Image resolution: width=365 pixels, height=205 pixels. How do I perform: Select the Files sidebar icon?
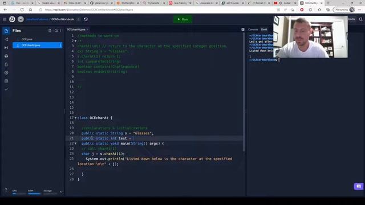pyautogui.click(x=6, y=31)
